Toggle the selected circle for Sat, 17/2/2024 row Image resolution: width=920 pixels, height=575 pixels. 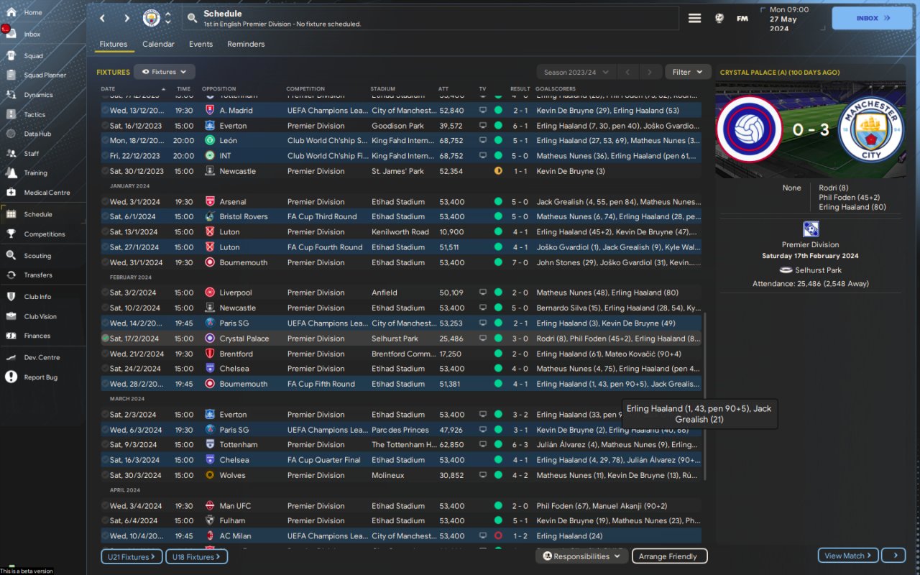click(x=105, y=339)
